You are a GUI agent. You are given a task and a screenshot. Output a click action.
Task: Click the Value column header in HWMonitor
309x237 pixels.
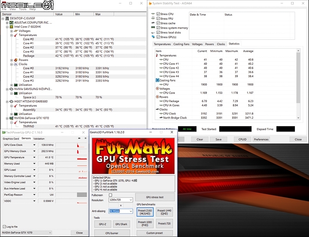(x=64, y=14)
